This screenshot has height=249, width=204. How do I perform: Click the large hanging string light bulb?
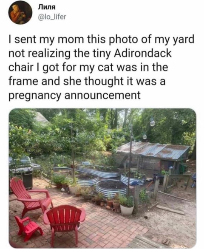coord(153,122)
